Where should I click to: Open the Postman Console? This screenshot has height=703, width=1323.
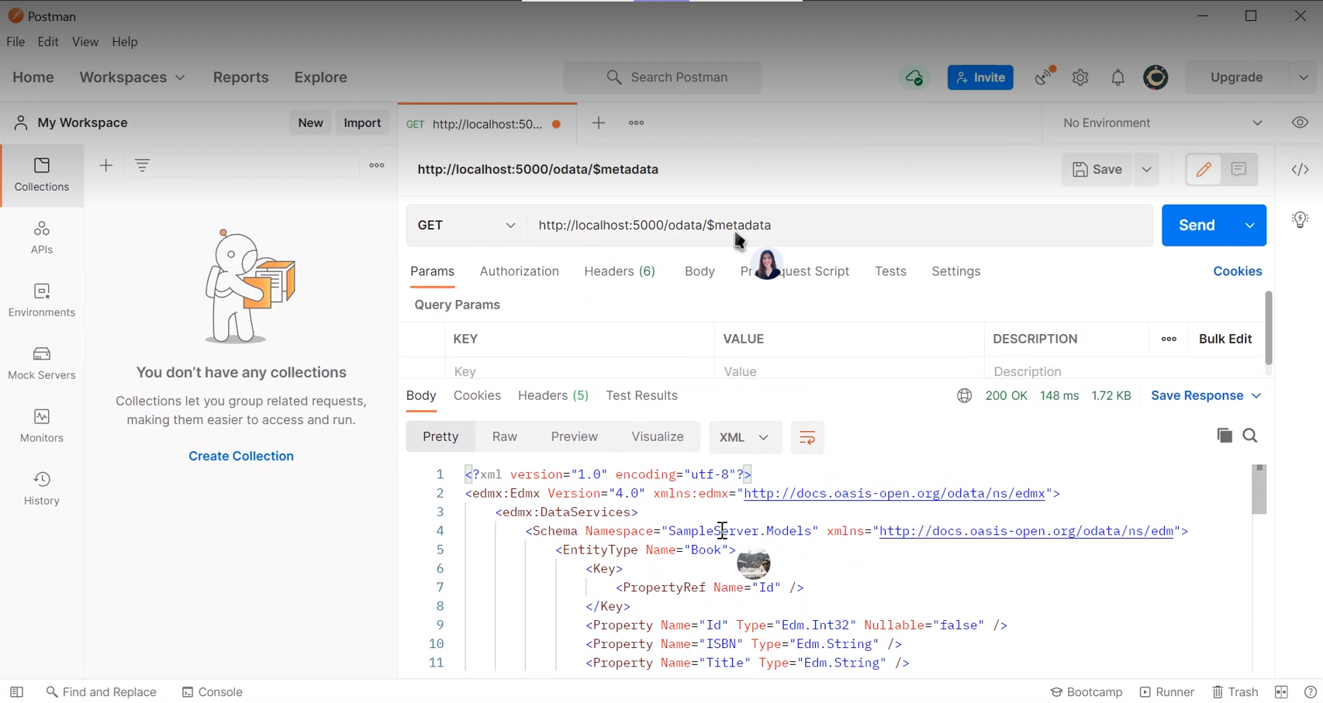click(212, 691)
